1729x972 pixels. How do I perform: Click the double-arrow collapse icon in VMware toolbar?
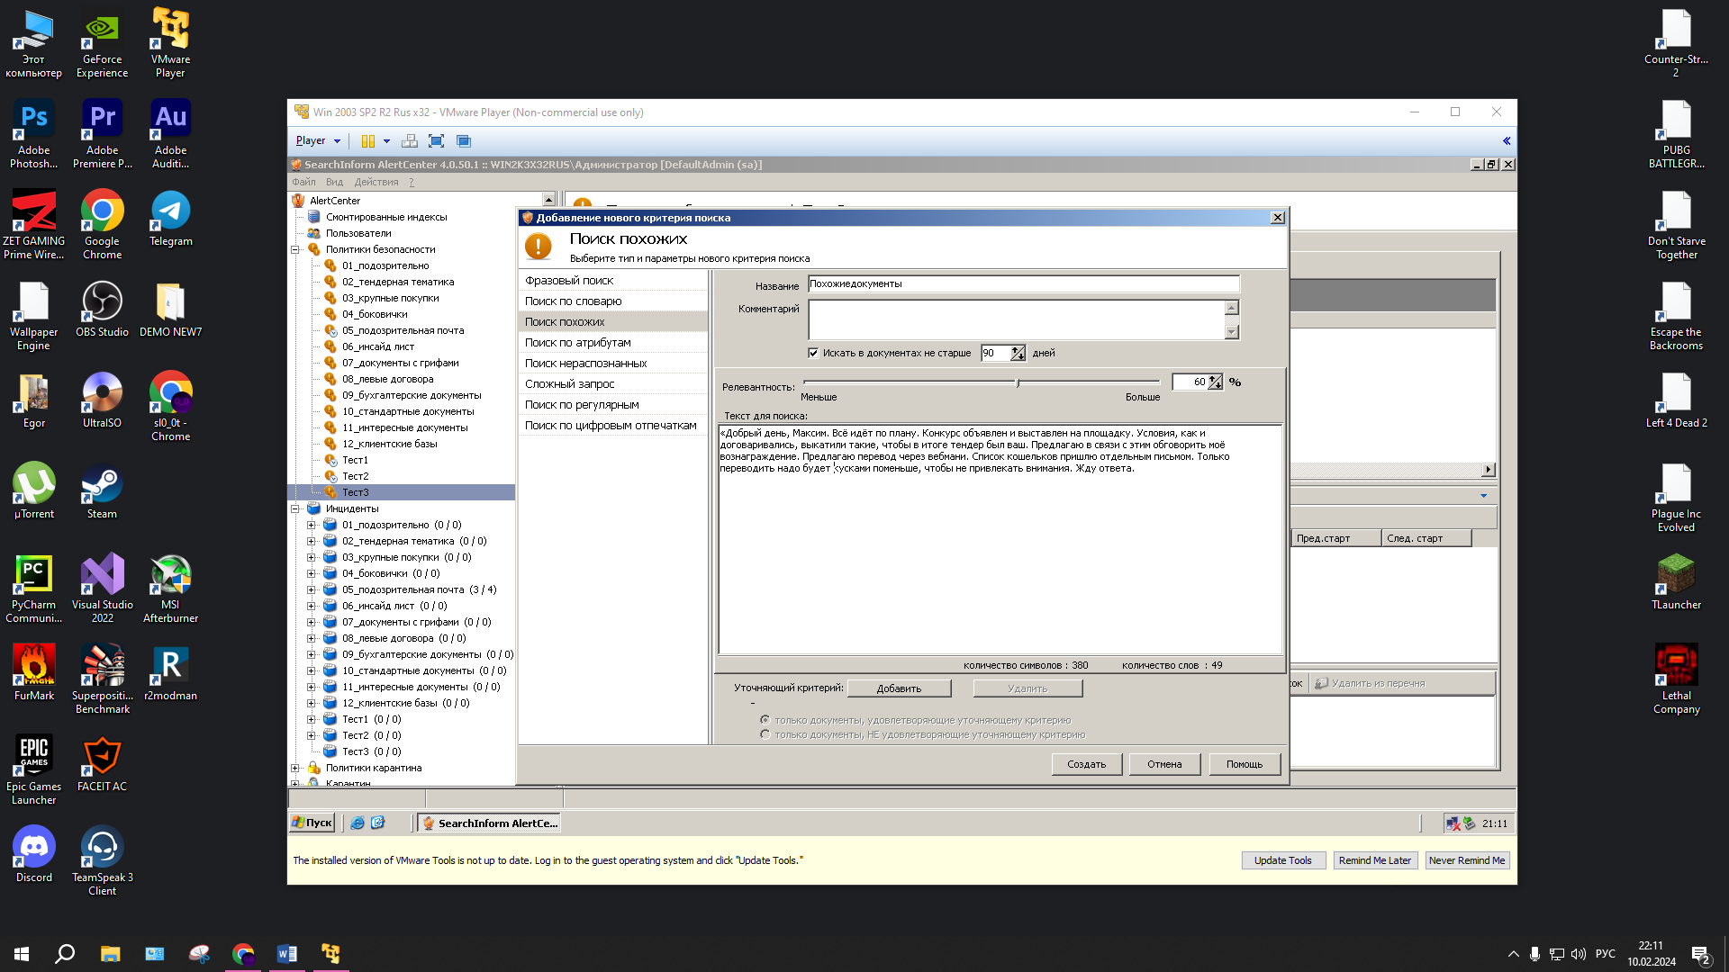point(1507,141)
